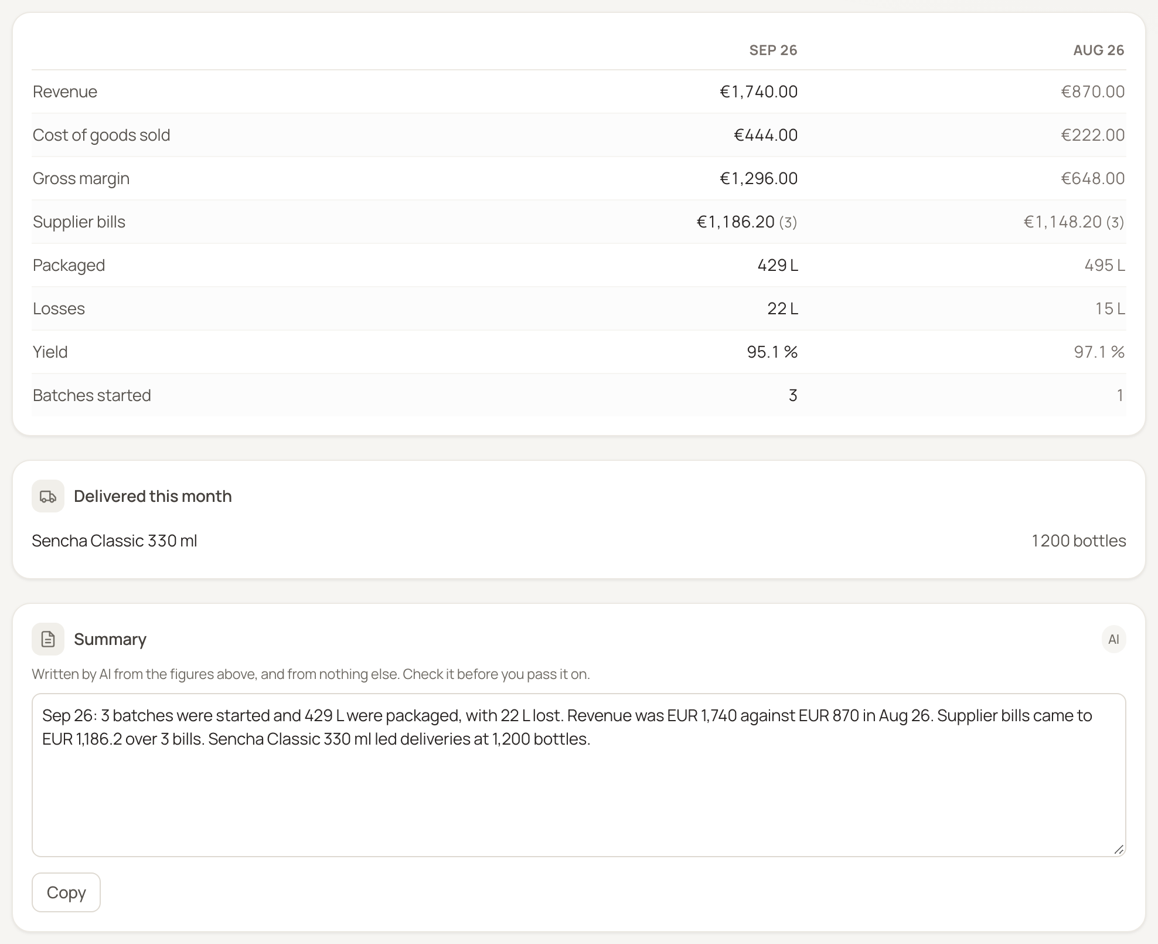Click inside the summary text area
The height and width of the screenshot is (944, 1158).
pos(579,775)
